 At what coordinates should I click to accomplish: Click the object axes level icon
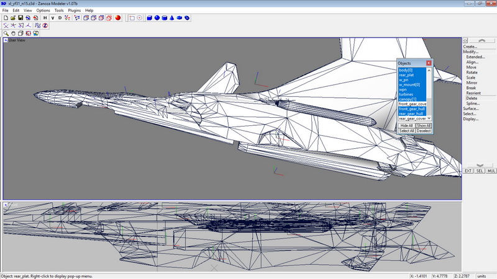coord(29,25)
